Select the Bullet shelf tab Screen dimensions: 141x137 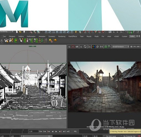tap(132, 36)
